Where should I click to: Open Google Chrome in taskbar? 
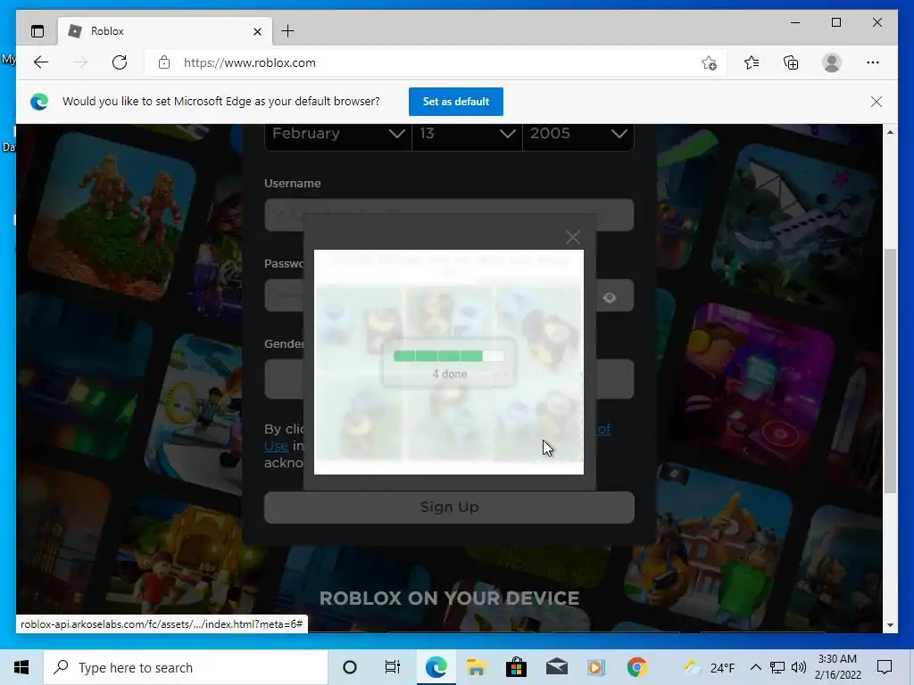[636, 667]
